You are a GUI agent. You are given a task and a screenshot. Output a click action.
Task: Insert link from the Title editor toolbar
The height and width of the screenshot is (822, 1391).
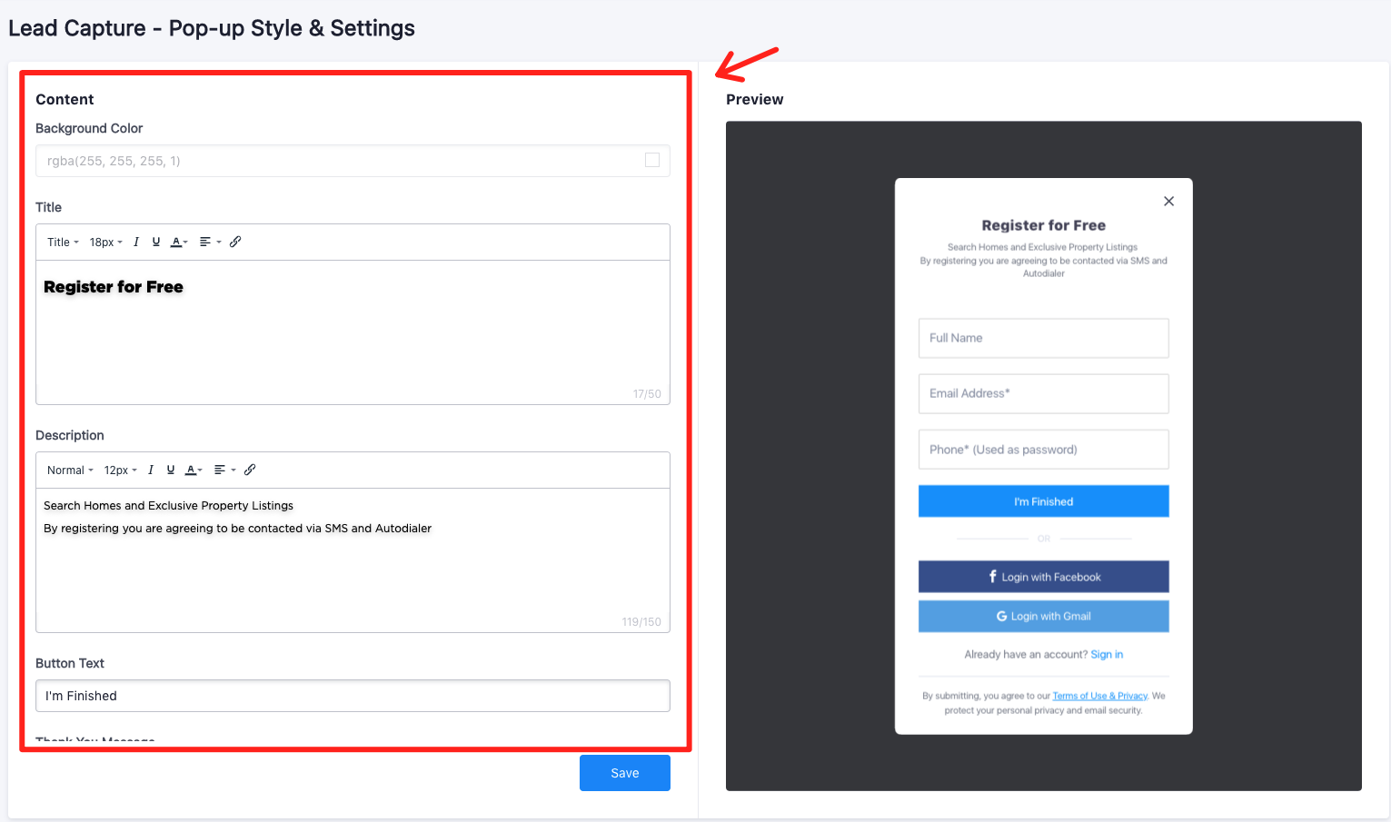[235, 243]
